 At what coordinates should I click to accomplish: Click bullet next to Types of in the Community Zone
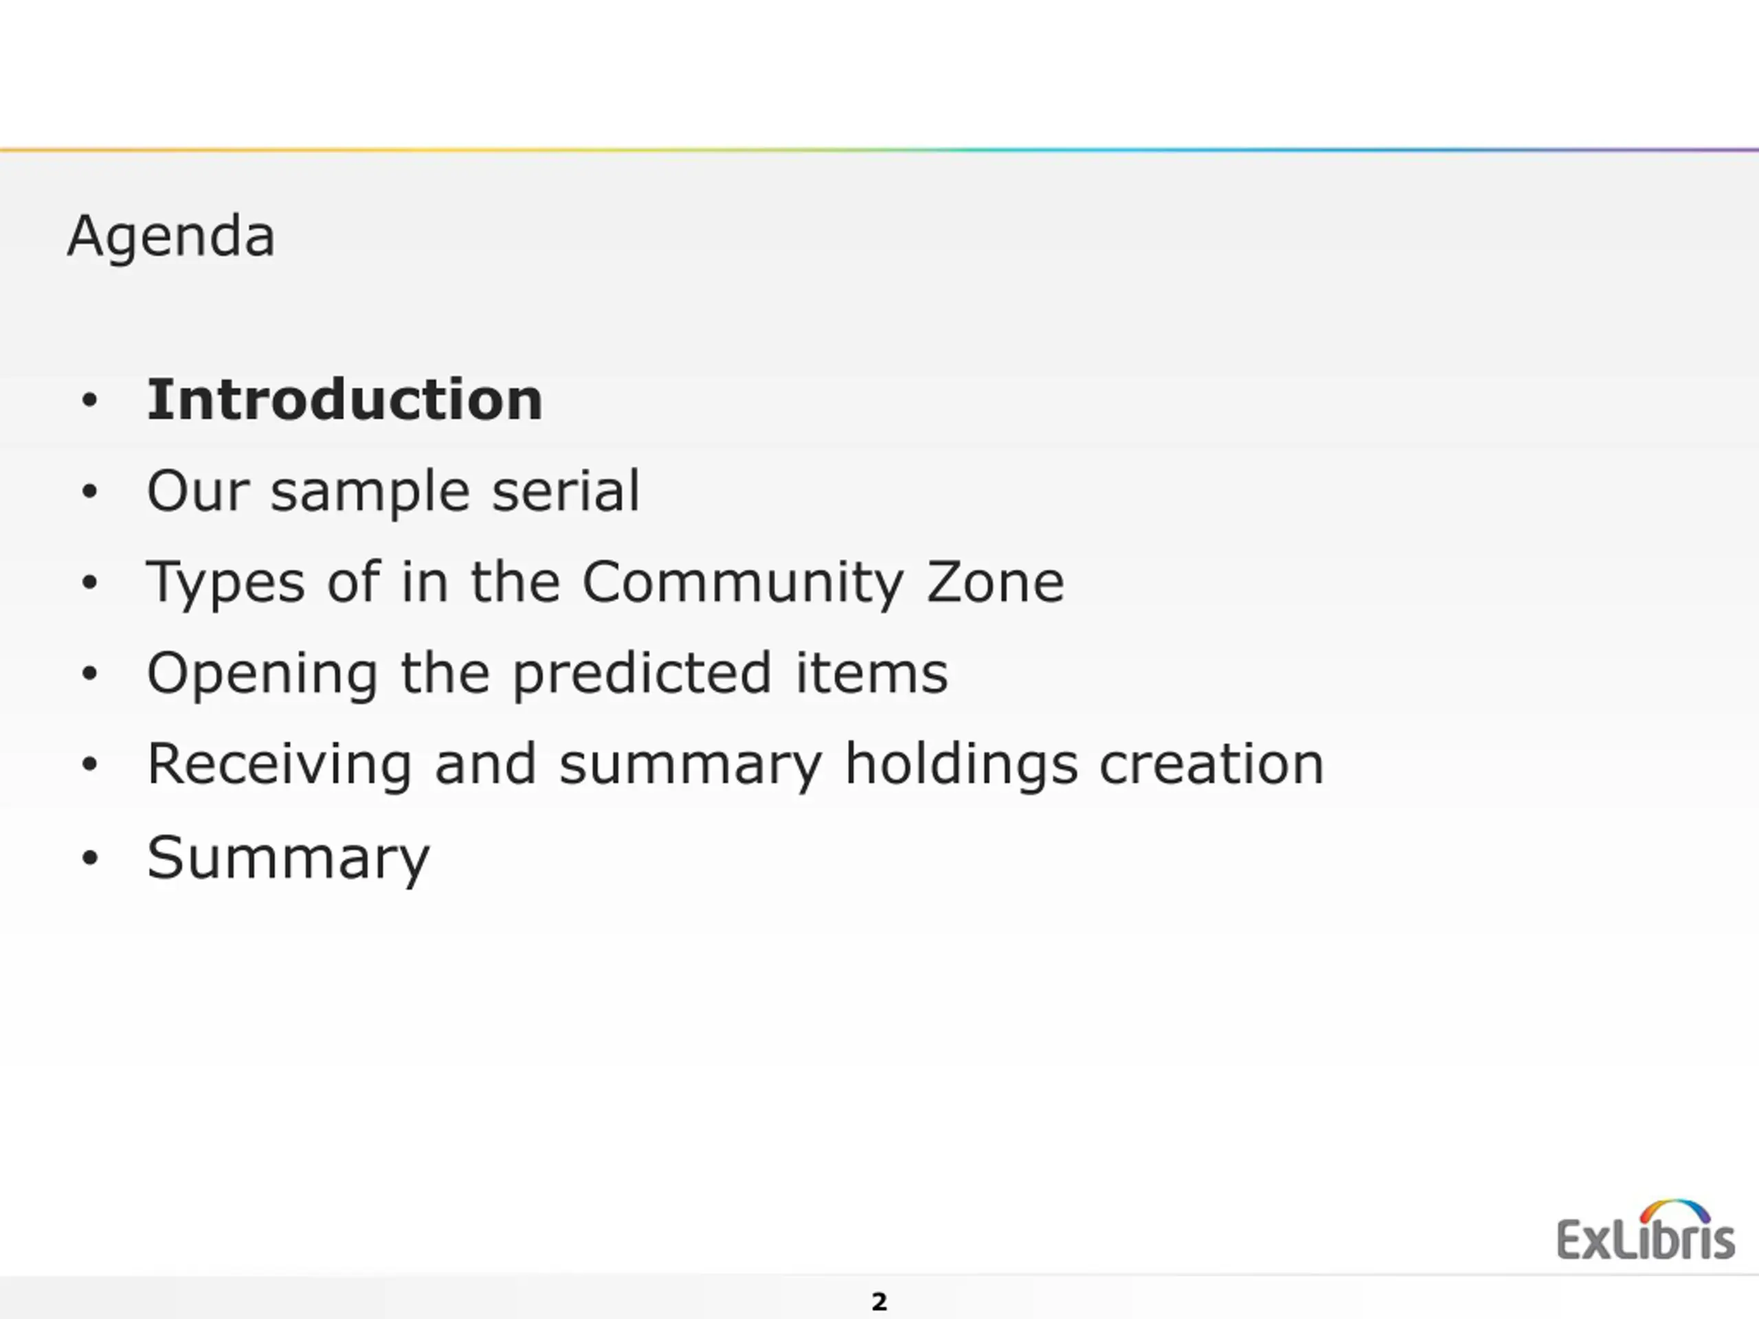tap(90, 582)
